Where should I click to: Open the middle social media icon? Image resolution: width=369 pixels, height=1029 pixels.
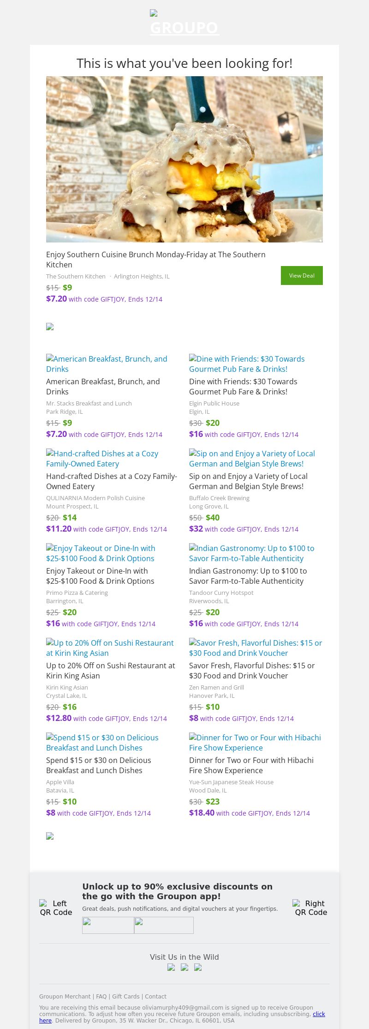(x=184, y=967)
